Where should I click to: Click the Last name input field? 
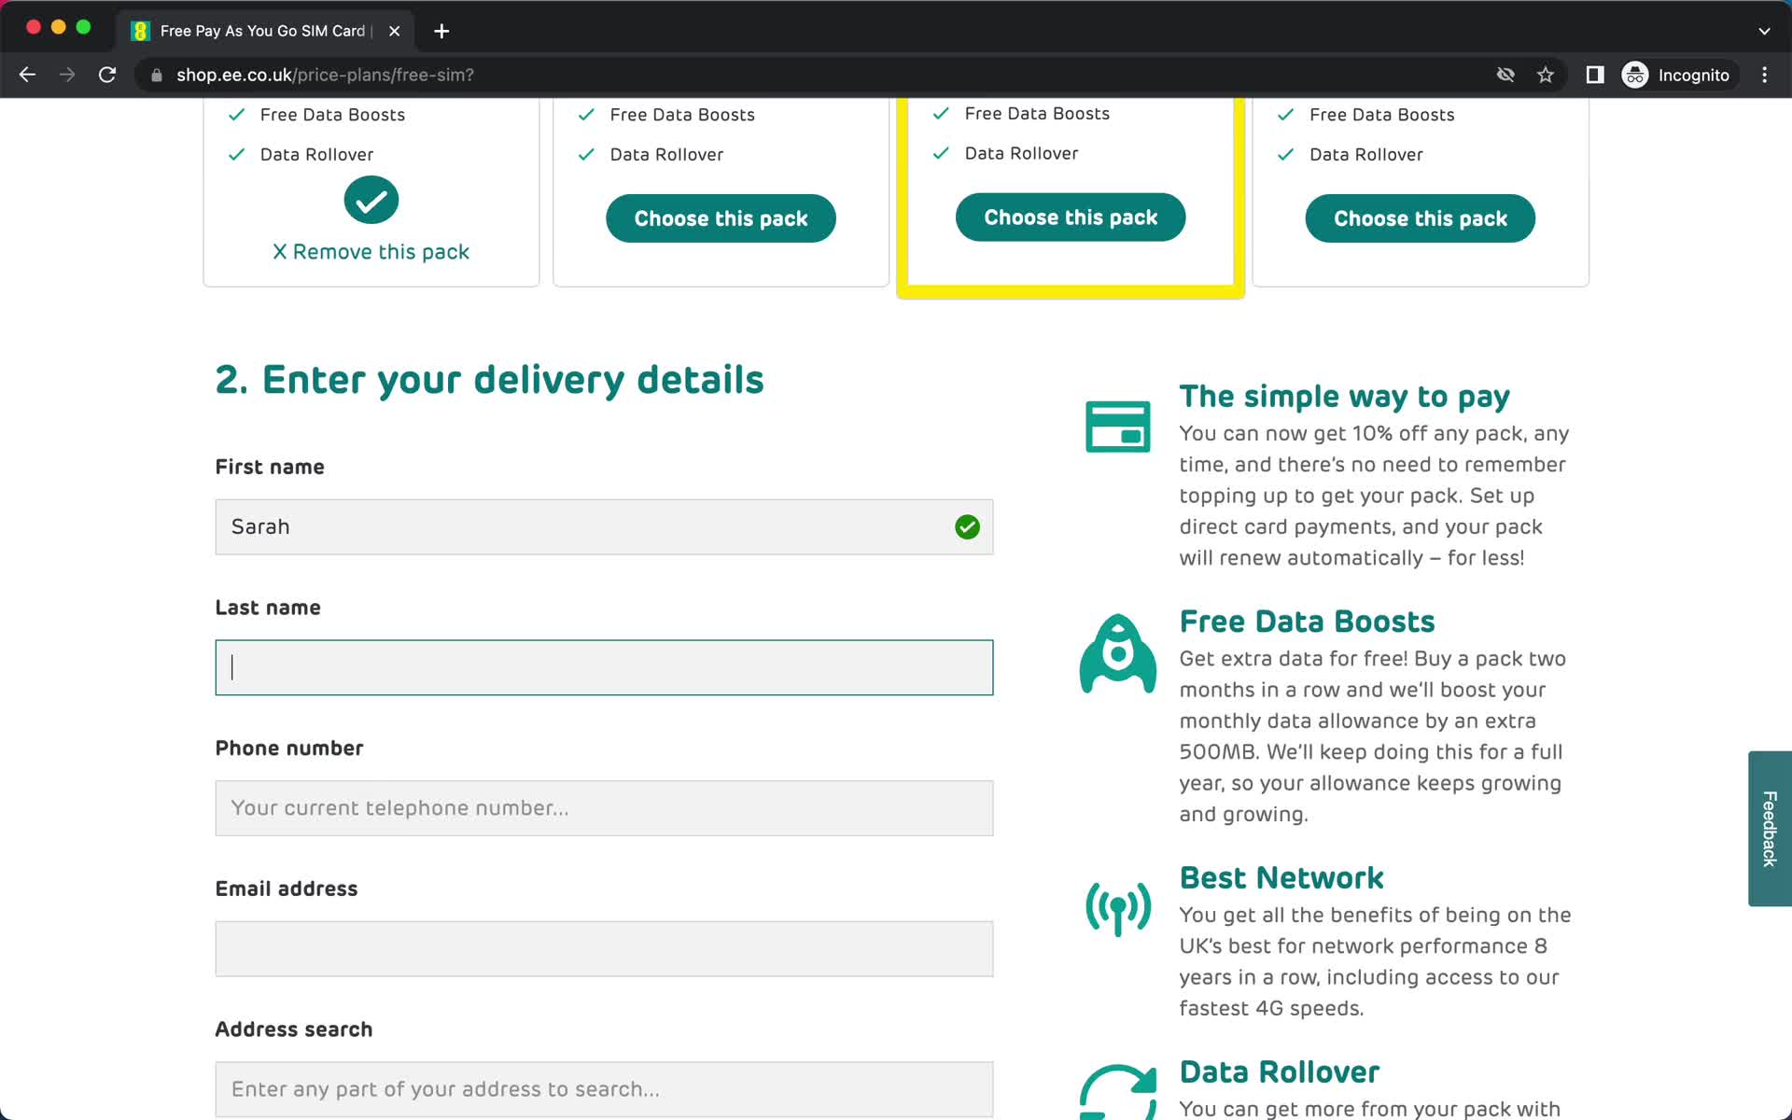pos(604,667)
